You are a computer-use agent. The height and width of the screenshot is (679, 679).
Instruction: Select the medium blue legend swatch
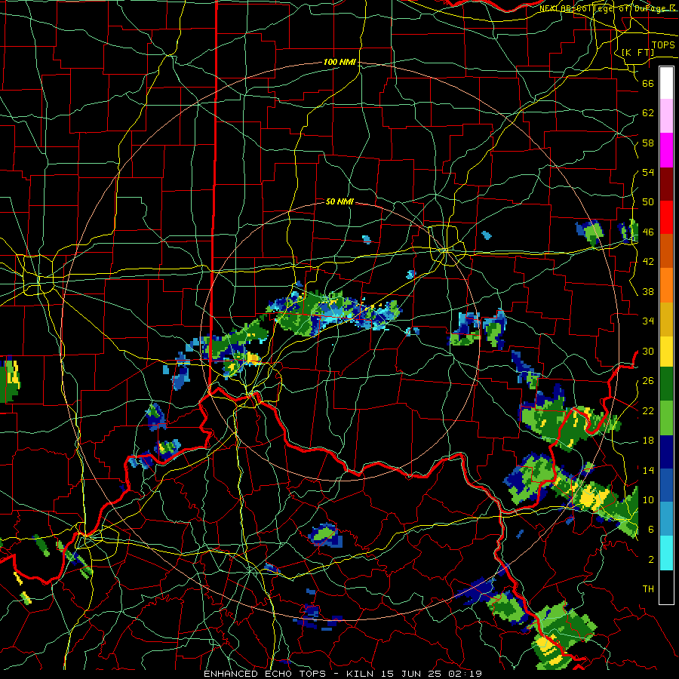666,485
